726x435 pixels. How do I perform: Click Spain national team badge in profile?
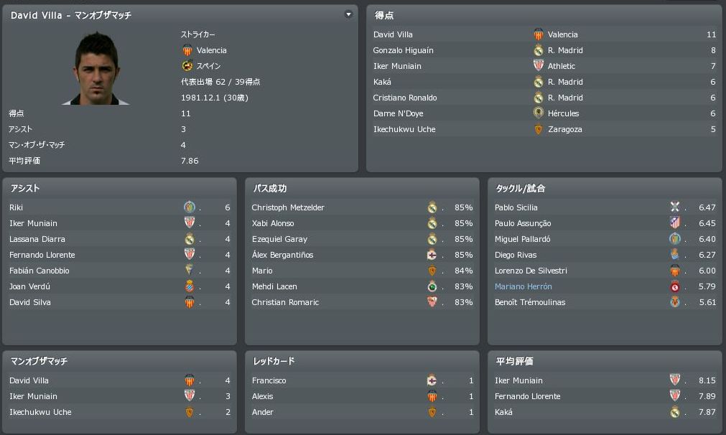coord(187,66)
